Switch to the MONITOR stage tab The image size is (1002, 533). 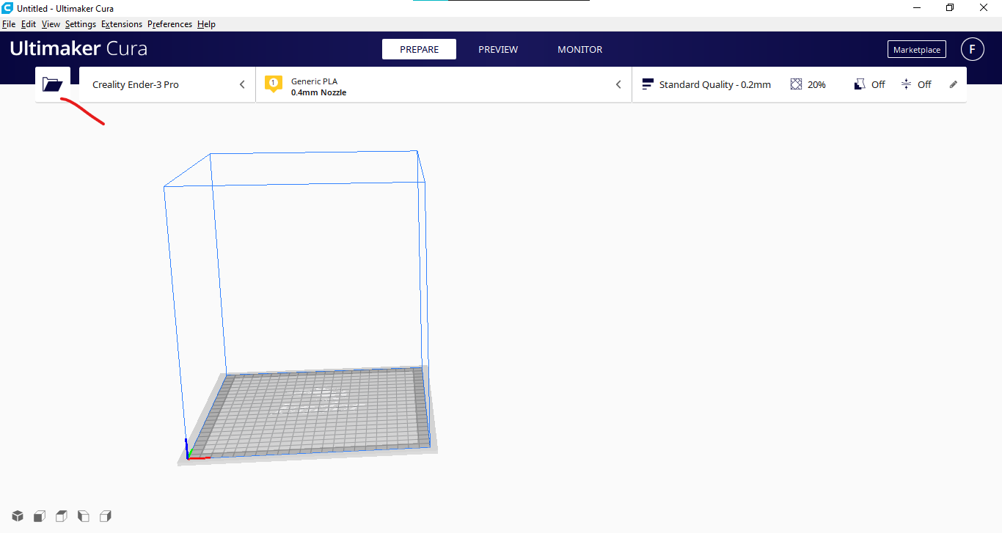(580, 49)
